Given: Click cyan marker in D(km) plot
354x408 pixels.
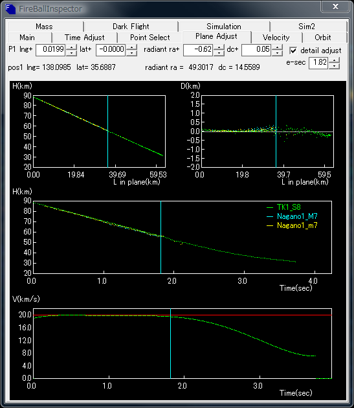Looking at the screenshot, I should pyautogui.click(x=276, y=131).
